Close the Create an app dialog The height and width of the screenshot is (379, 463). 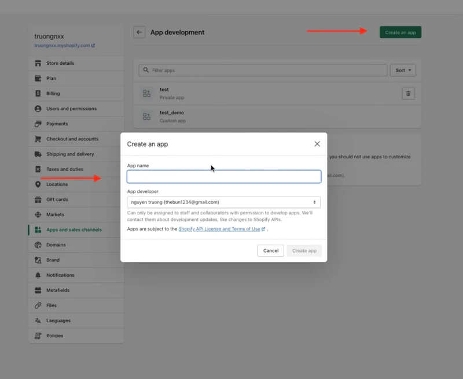317,144
